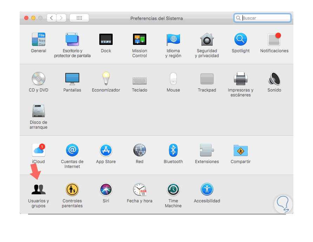Screen dimensions: 313x242
Task: Open Trackpad preferences
Action: pos(207,79)
